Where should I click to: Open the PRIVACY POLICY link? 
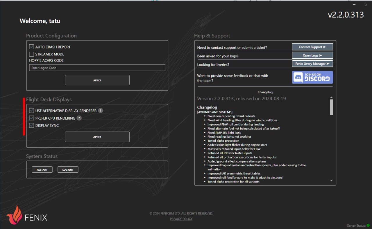click(x=181, y=219)
